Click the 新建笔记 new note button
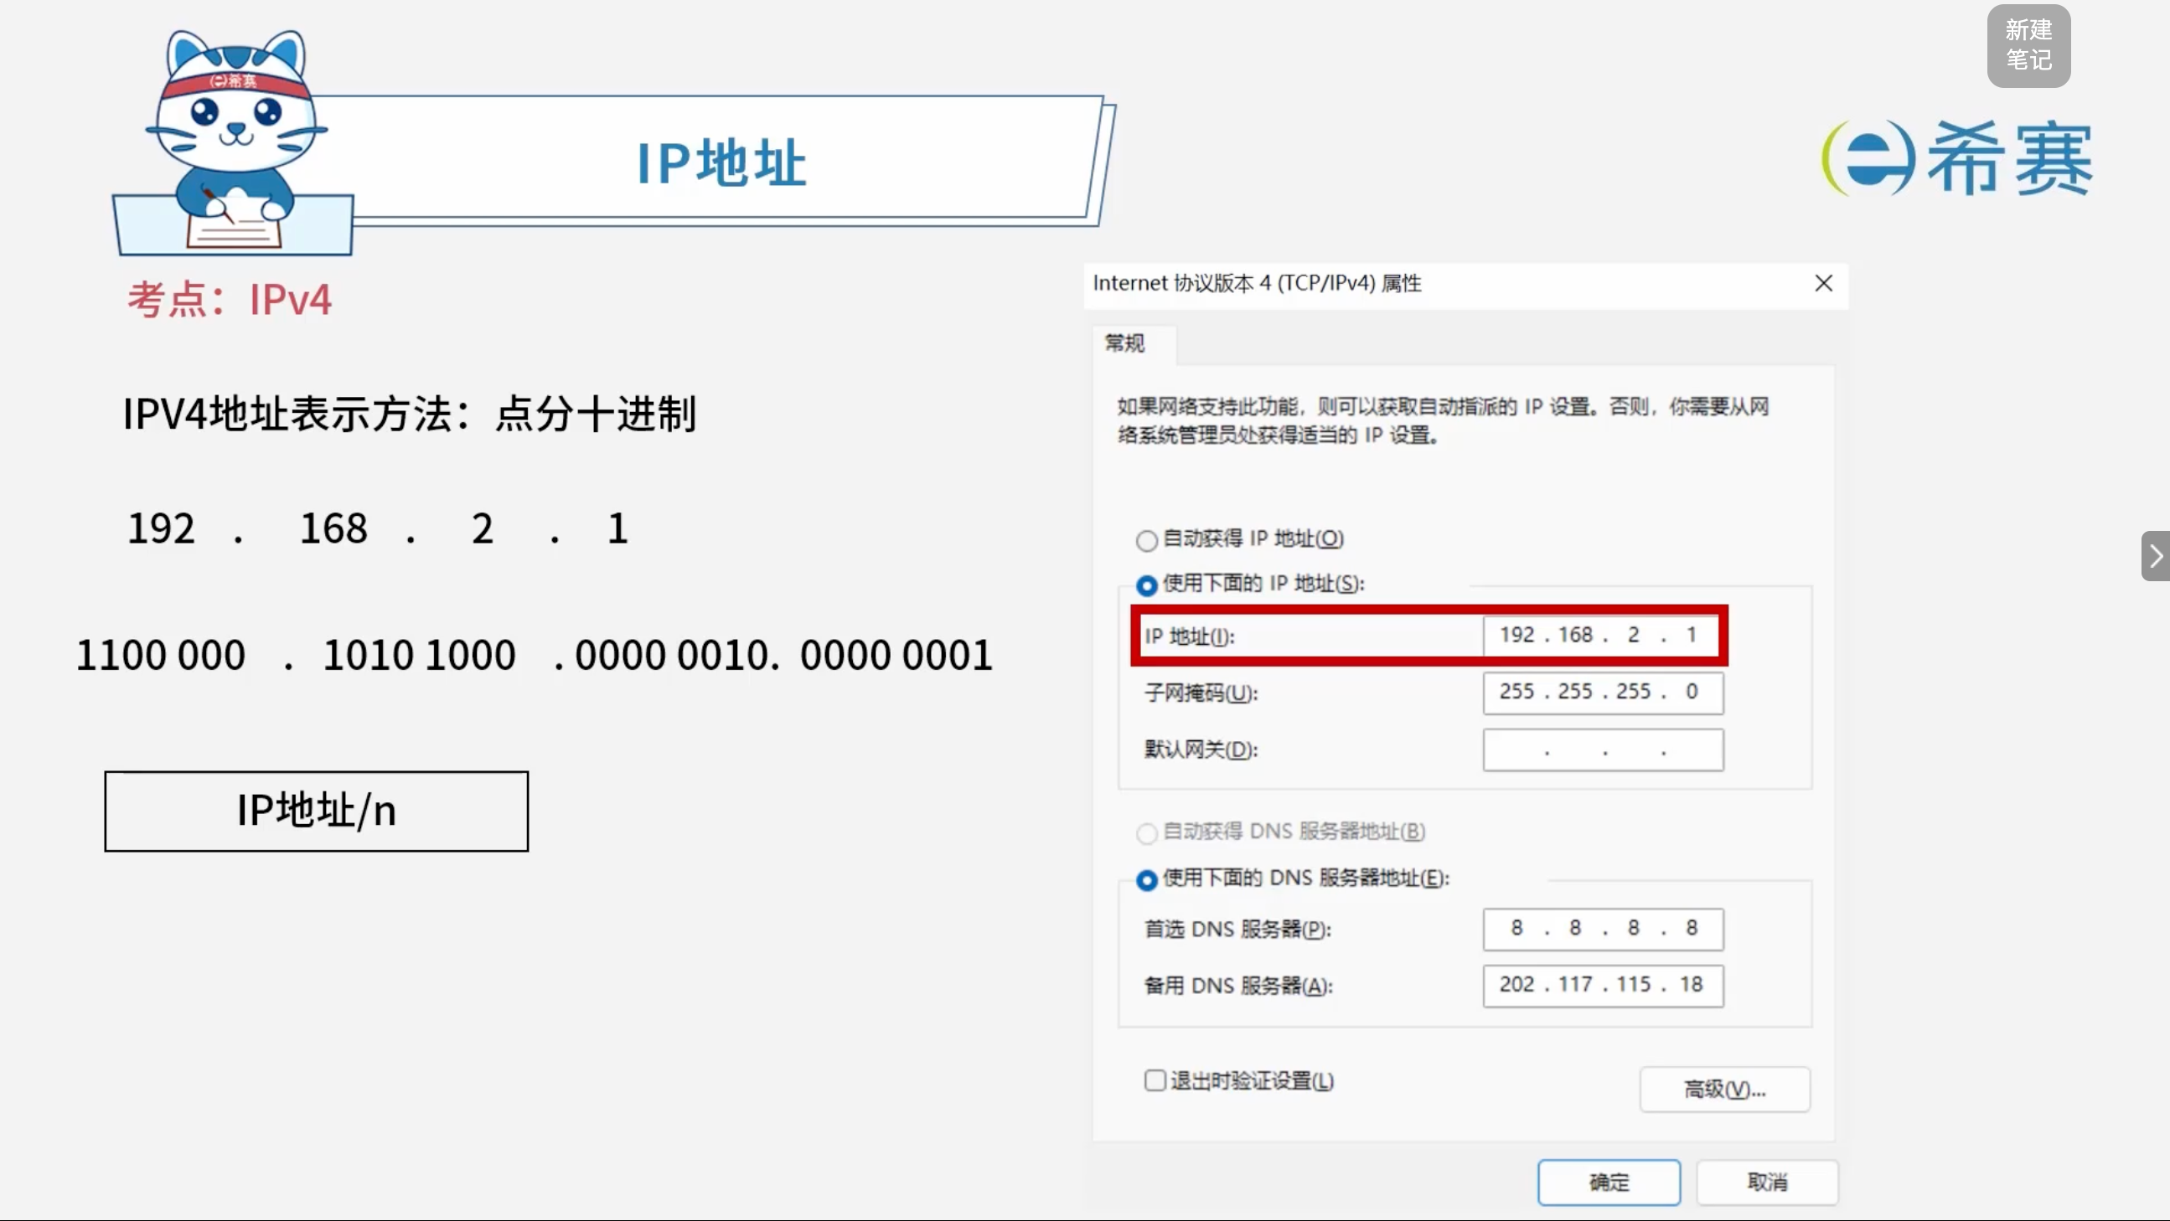This screenshot has width=2170, height=1221. click(2028, 45)
